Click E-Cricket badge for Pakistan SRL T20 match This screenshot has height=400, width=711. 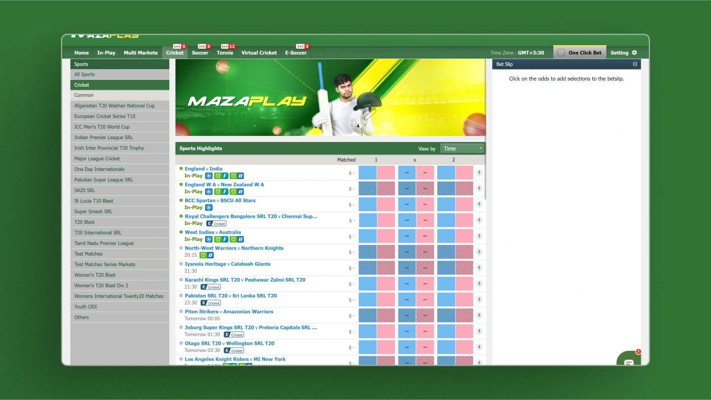(x=211, y=303)
